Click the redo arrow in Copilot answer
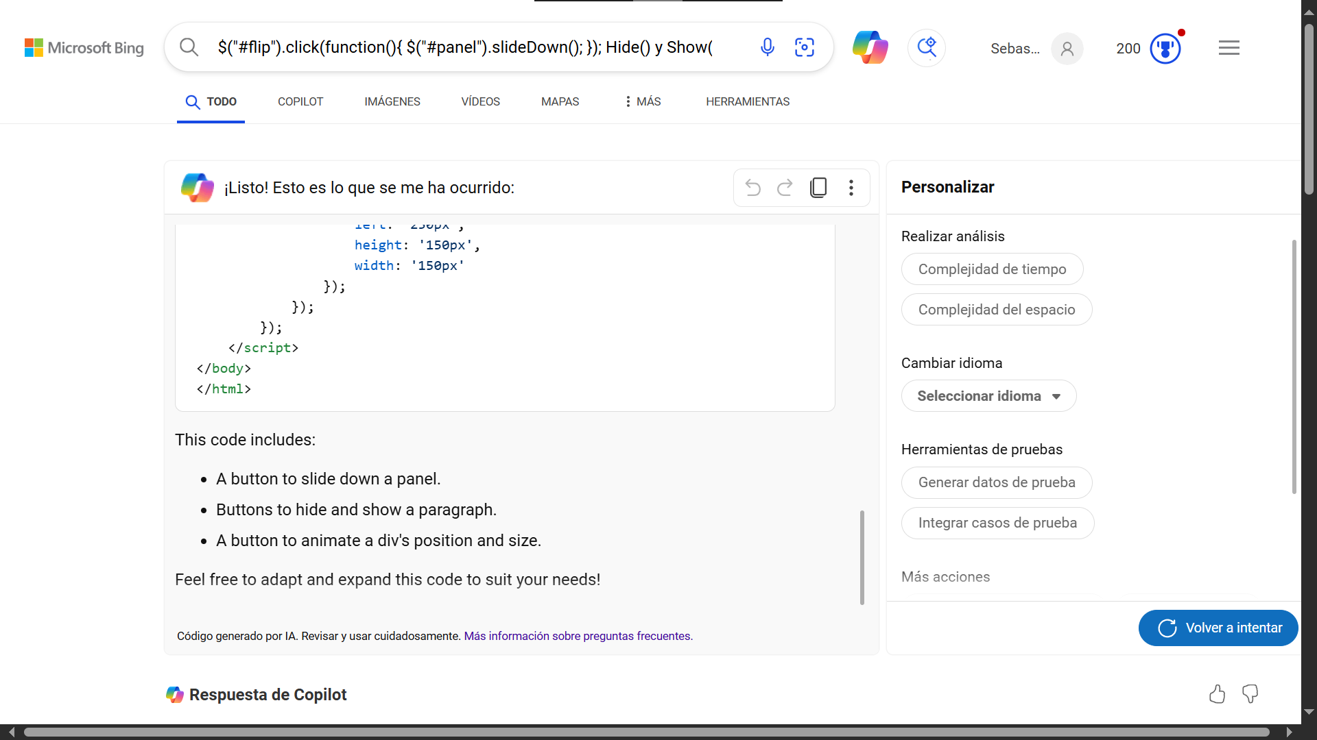 point(785,188)
